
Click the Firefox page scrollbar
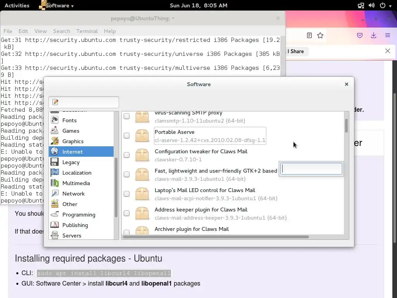[x=395, y=168]
